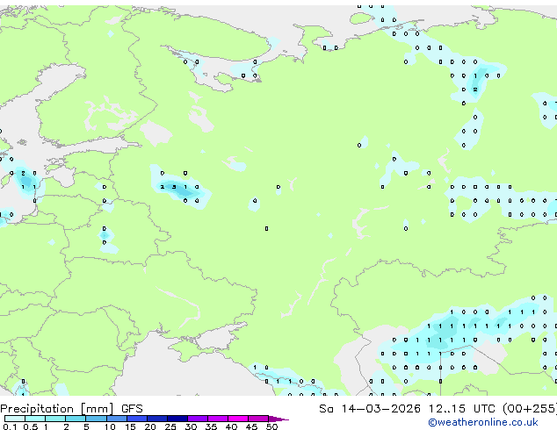
Task: Select the 30–35 mm purple legend swatch
Action: click(x=198, y=419)
